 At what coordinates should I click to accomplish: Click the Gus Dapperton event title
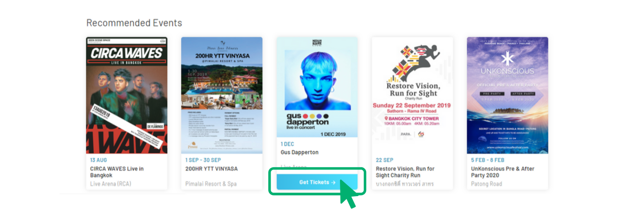pyautogui.click(x=299, y=152)
